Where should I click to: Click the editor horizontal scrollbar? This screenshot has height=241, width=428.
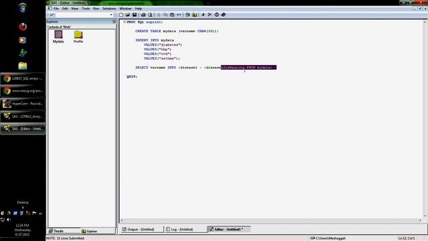tap(271, 220)
